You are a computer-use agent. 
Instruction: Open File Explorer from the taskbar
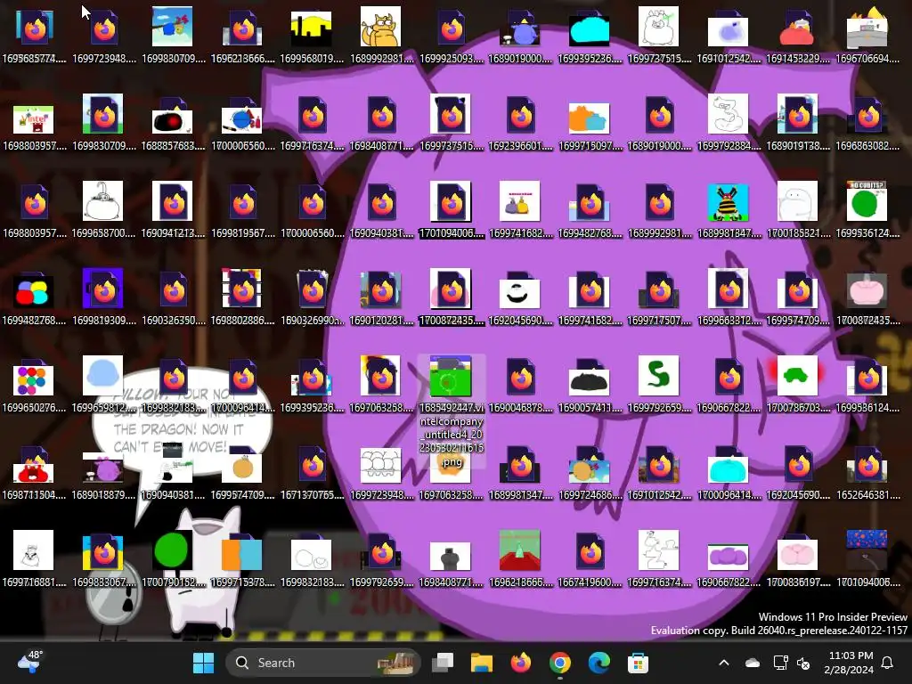pos(482,663)
